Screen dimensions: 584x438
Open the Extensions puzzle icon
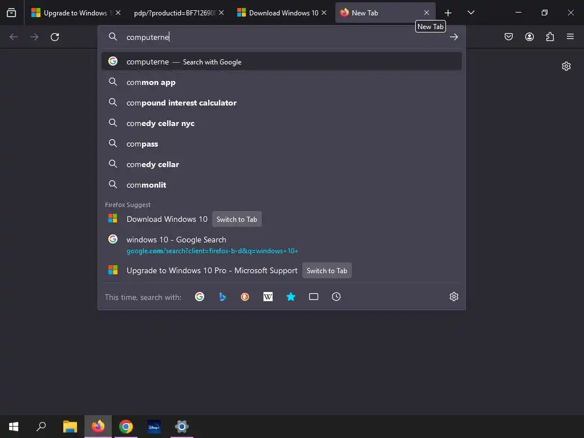coord(550,36)
